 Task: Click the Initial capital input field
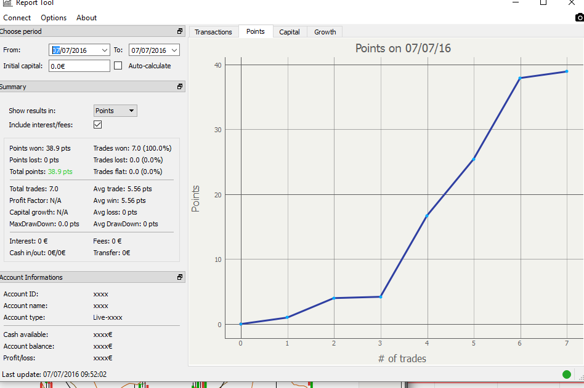(79, 66)
